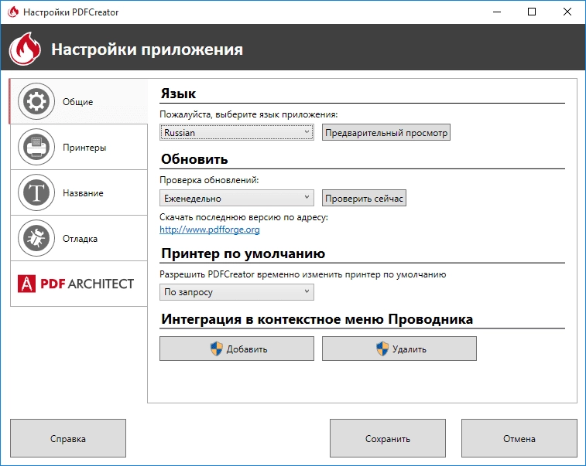Click the PDF Architect logo banner
The height and width of the screenshot is (466, 586).
click(76, 284)
